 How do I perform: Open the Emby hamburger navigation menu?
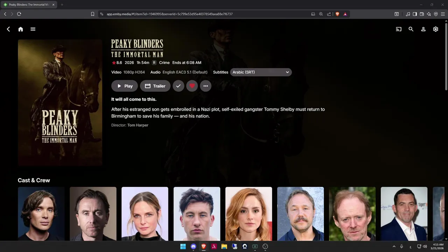pos(33,29)
